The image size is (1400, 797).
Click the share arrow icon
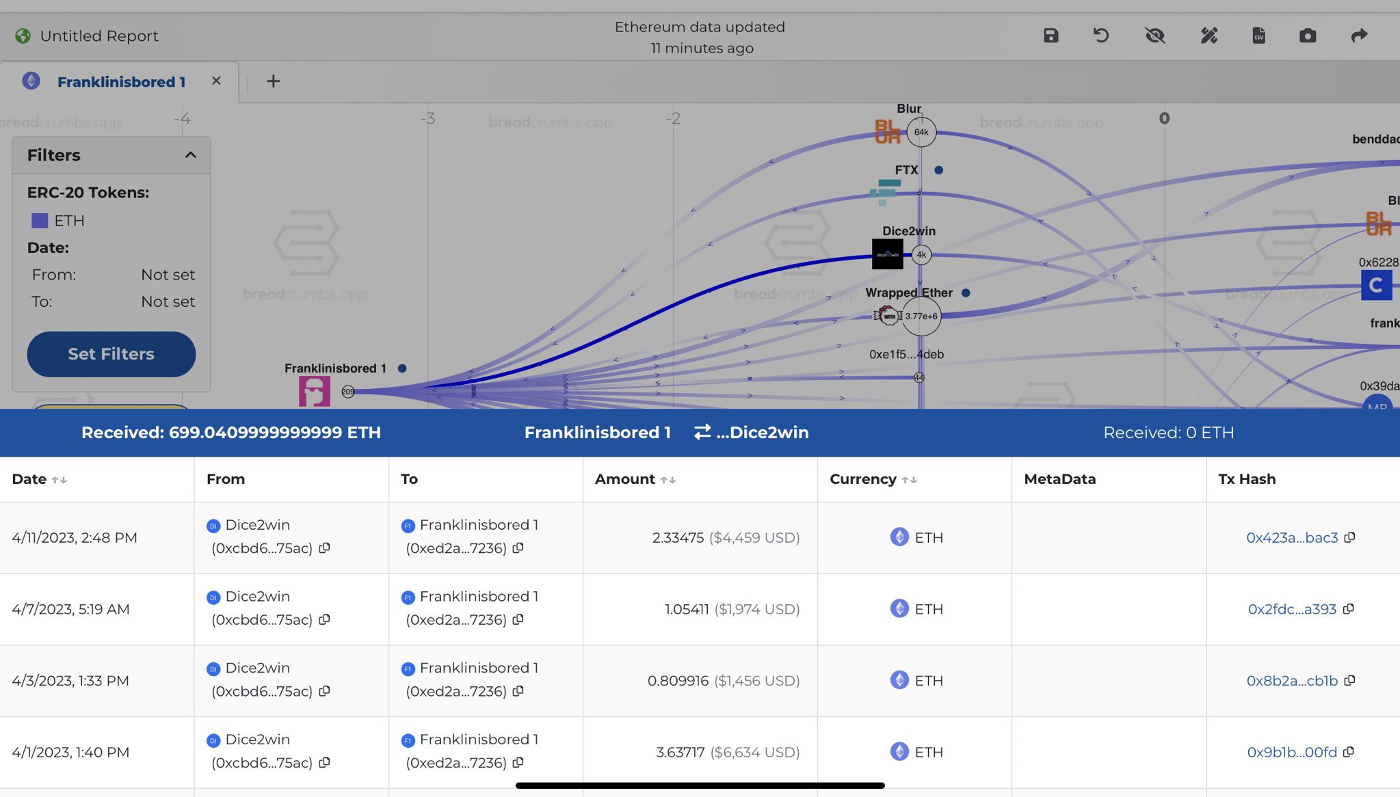pyautogui.click(x=1359, y=36)
